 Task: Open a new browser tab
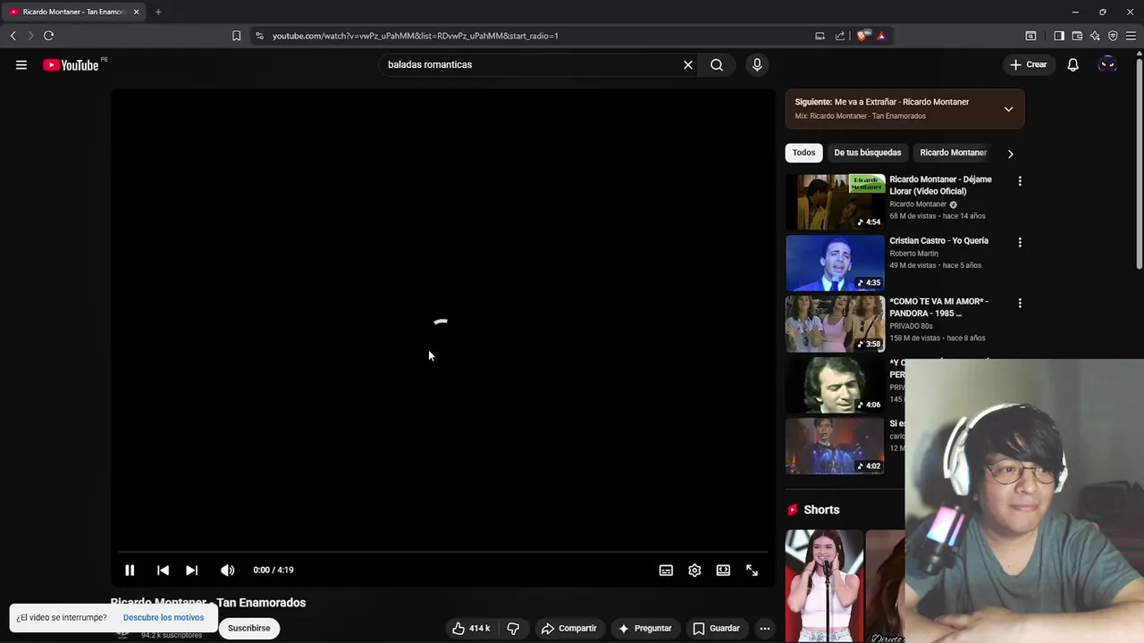(158, 12)
